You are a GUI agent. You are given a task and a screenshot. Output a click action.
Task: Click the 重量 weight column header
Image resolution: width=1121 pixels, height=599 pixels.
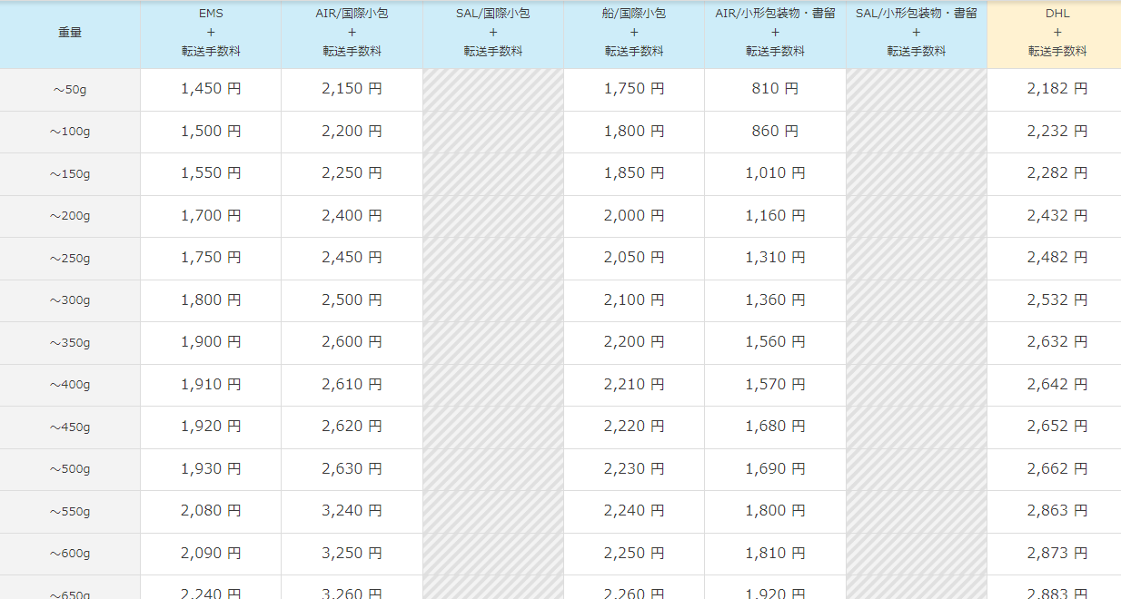click(x=70, y=33)
